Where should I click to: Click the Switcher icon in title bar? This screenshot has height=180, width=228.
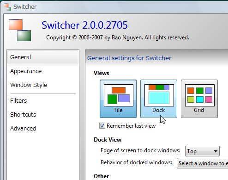7,7
